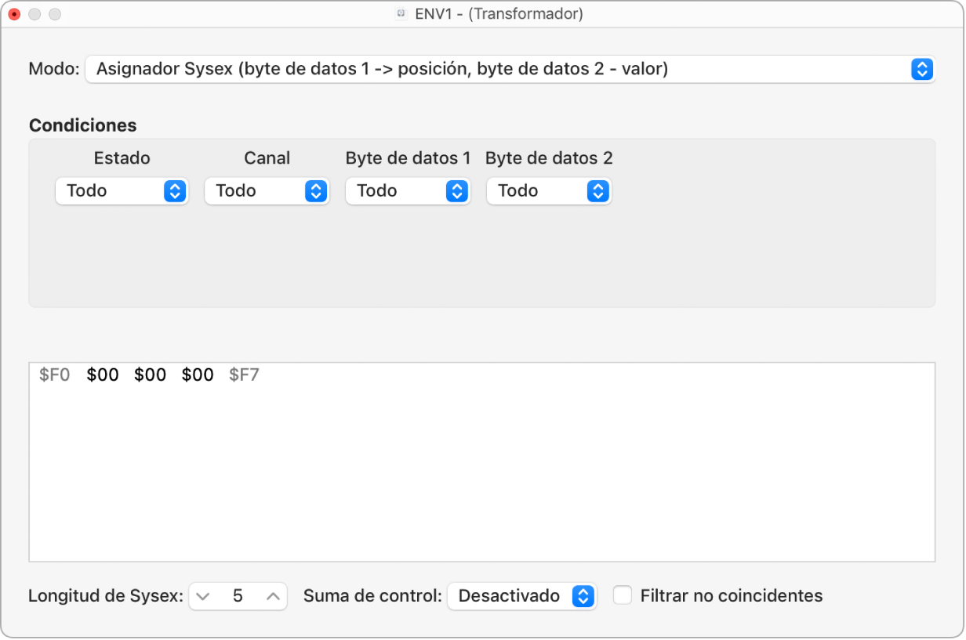
Task: Click empty area of Sysex byte editor
Action: [481, 478]
